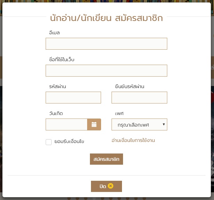Open the อ่านเงื่อนไขการใช้งาน terms link
Screen dimensions: 214x200
point(133,140)
